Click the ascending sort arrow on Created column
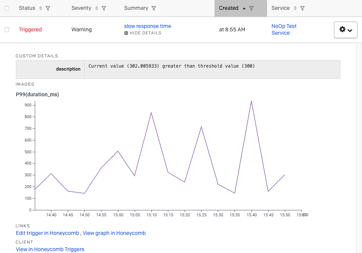 (x=244, y=8)
